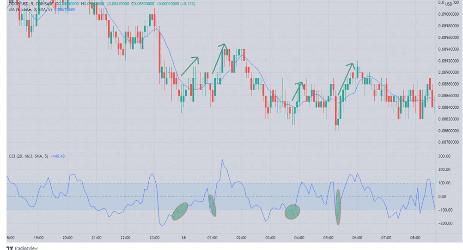The width and height of the screenshot is (463, 250).
Task: Click the MA value 0.08578889
Action: (64, 9)
